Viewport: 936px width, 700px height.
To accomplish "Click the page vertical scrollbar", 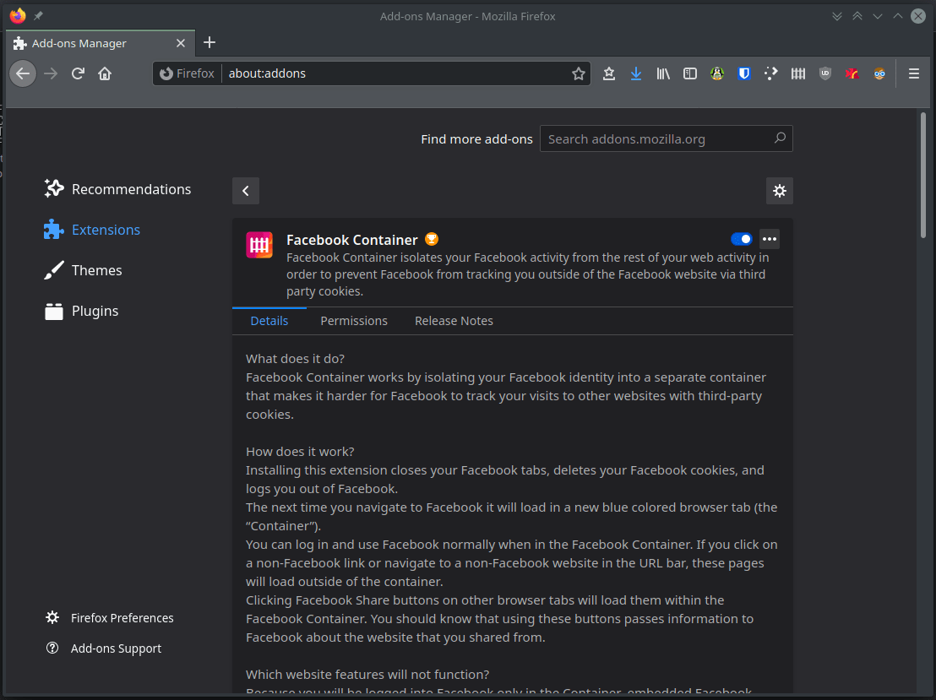I will tap(923, 176).
